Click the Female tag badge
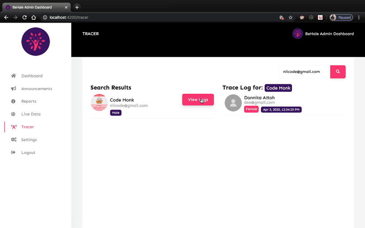This screenshot has height=228, width=365. pos(251,109)
